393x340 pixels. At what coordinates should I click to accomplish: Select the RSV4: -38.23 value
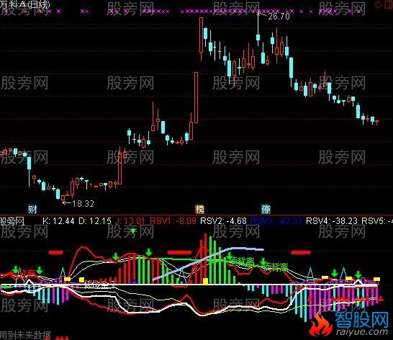point(332,221)
